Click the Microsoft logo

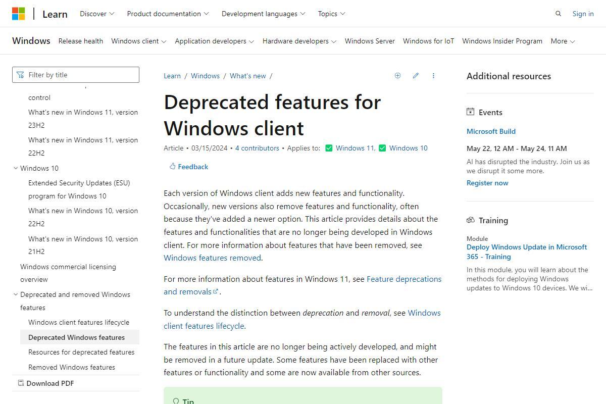point(19,14)
